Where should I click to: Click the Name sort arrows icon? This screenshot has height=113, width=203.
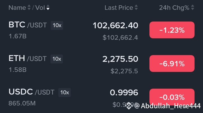(29, 8)
